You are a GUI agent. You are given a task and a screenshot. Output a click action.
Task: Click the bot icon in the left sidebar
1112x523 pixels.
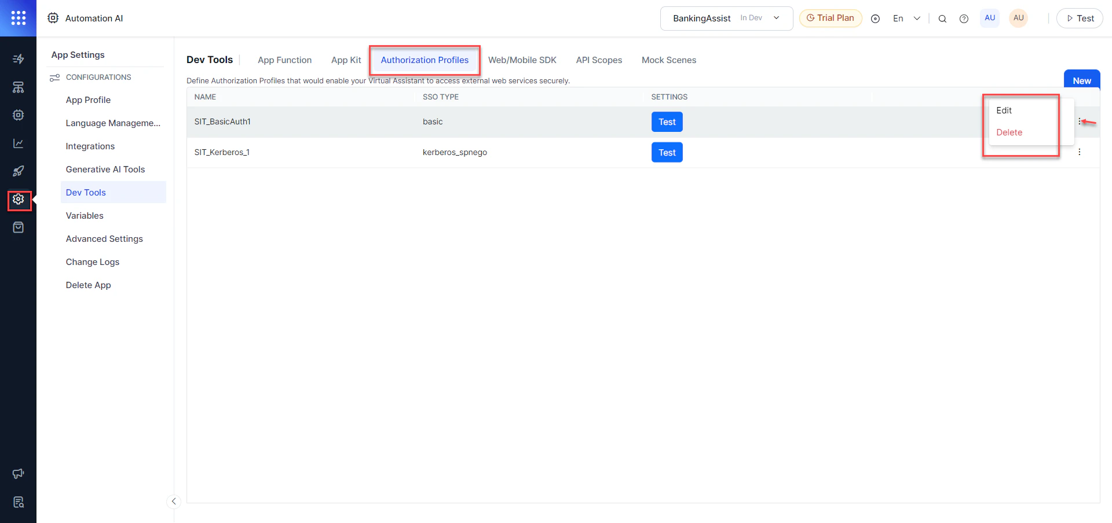[x=18, y=115]
